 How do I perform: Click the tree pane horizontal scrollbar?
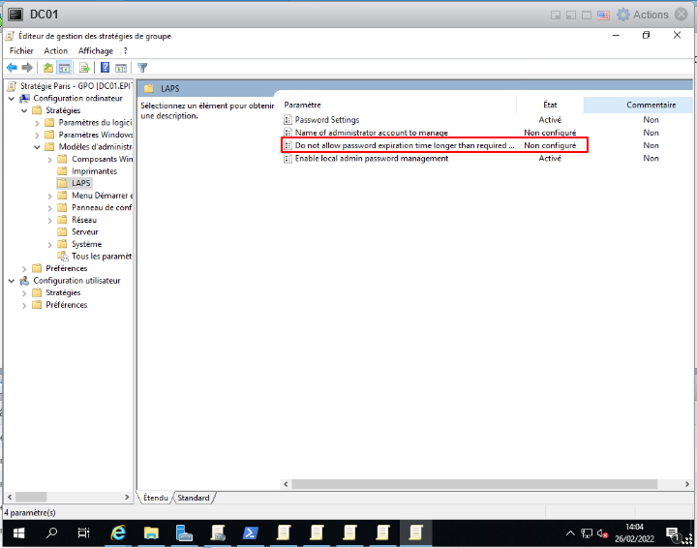(68, 497)
